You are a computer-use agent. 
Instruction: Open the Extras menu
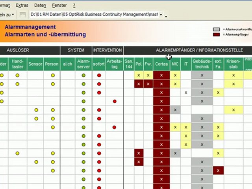click(22, 6)
